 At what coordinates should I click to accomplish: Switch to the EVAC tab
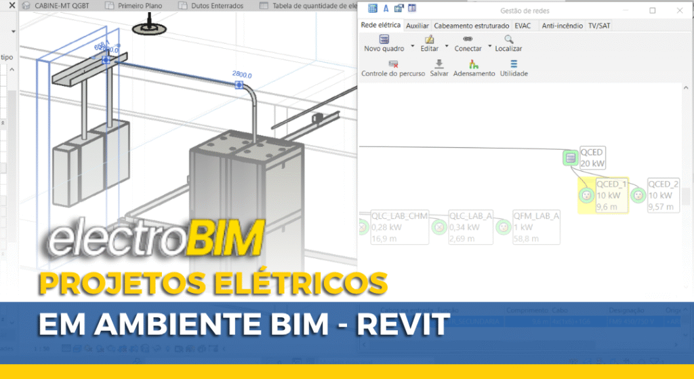[523, 26]
